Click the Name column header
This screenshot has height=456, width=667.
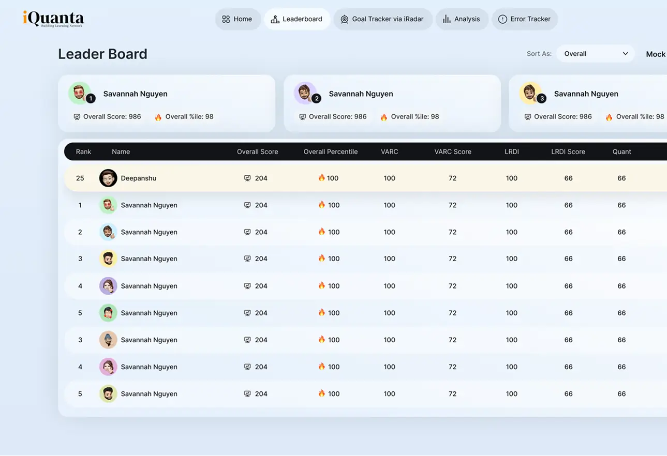(x=121, y=151)
